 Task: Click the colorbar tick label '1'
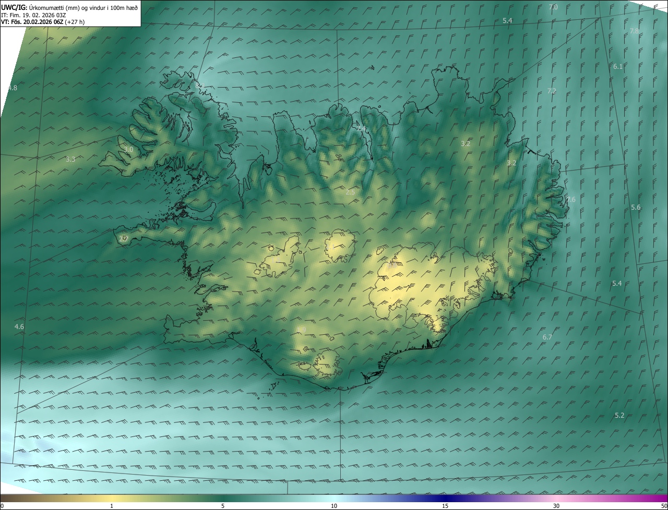coord(112,506)
